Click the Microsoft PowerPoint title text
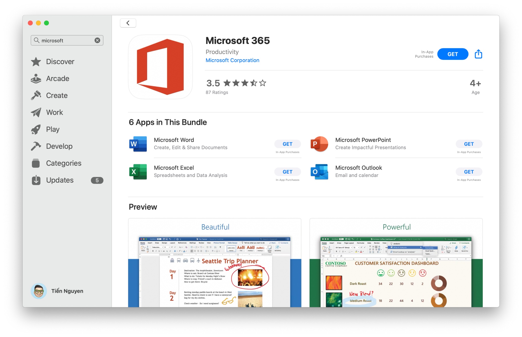The image size is (522, 337). 363,140
